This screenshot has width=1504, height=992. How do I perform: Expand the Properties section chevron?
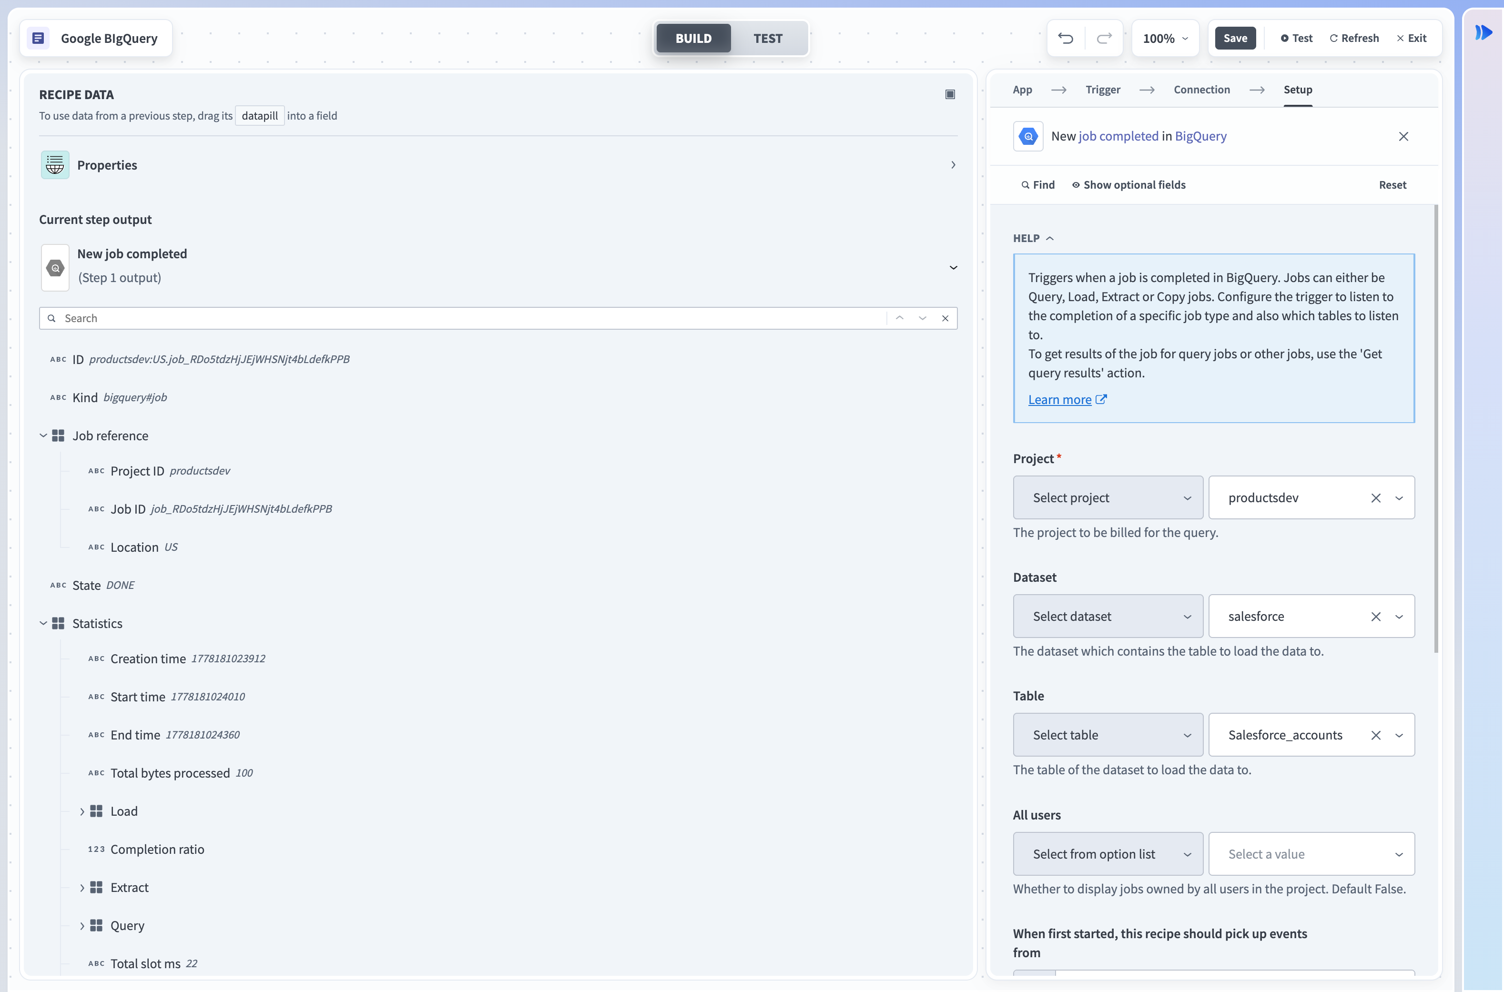tap(953, 165)
